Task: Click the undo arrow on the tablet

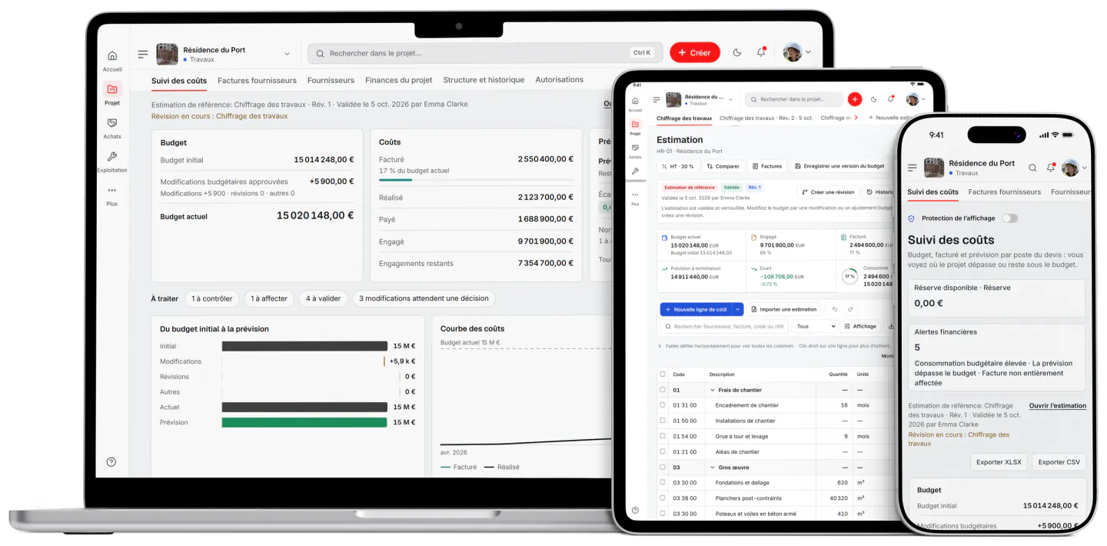Action: coord(835,309)
